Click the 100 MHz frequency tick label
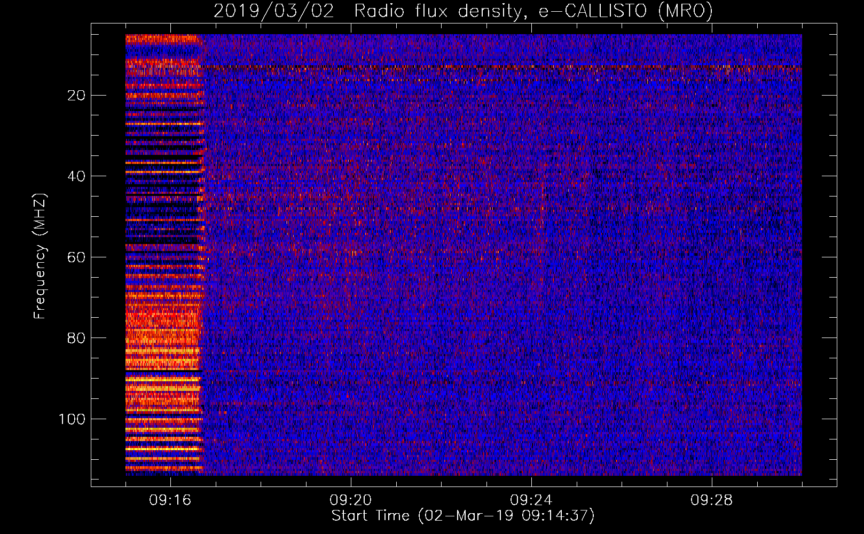The height and width of the screenshot is (534, 864). (72, 419)
